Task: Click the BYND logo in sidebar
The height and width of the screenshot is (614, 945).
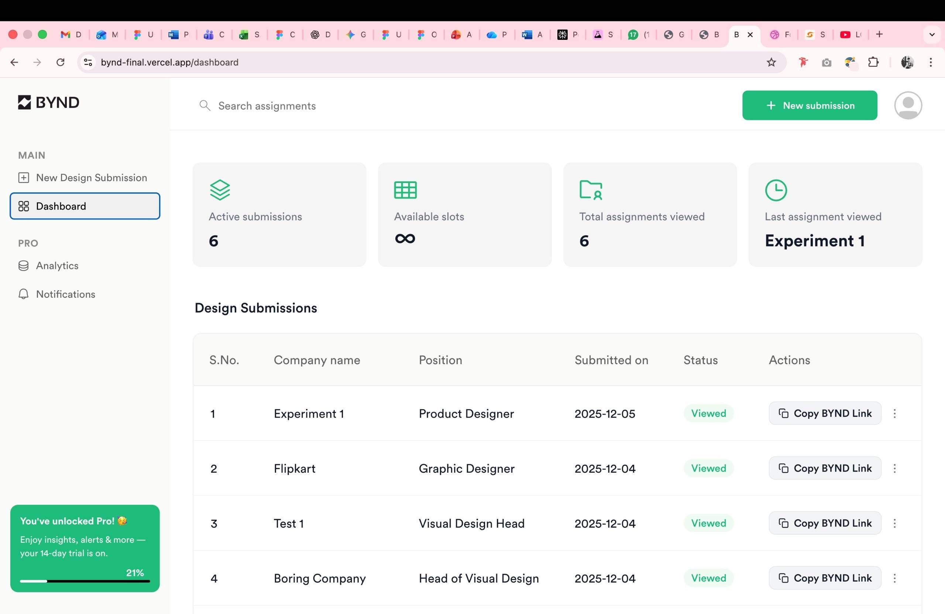Action: (x=48, y=103)
